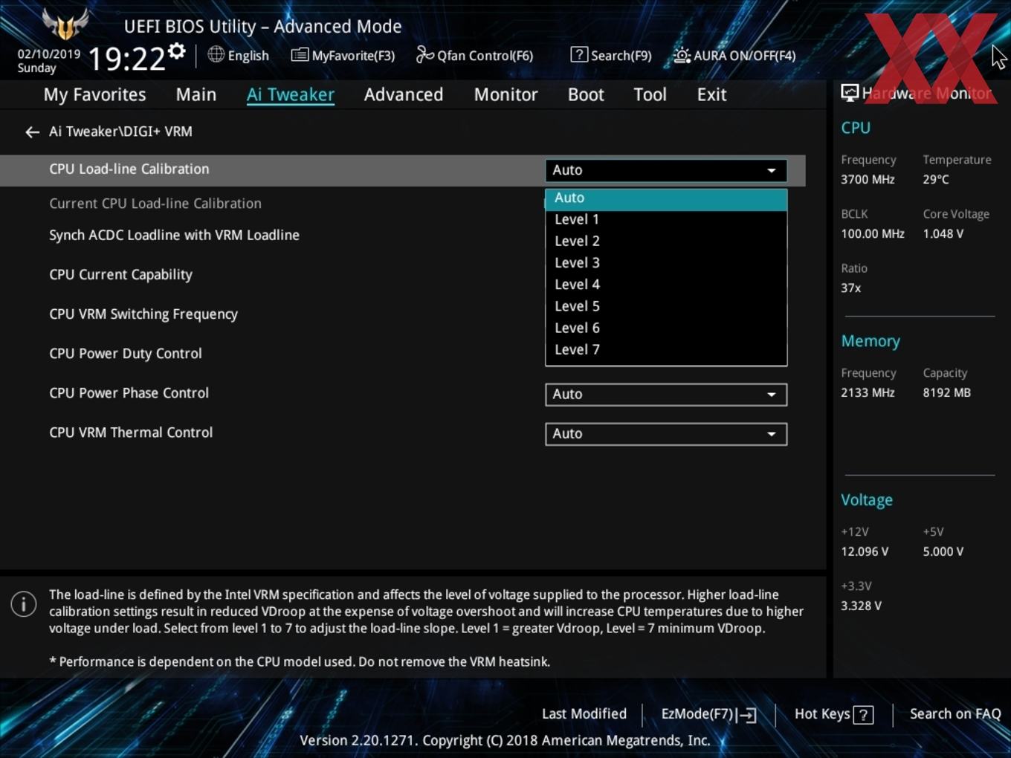
Task: Select Level 3 load-line option
Action: [666, 263]
